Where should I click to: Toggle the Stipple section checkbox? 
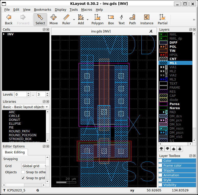point(161,170)
